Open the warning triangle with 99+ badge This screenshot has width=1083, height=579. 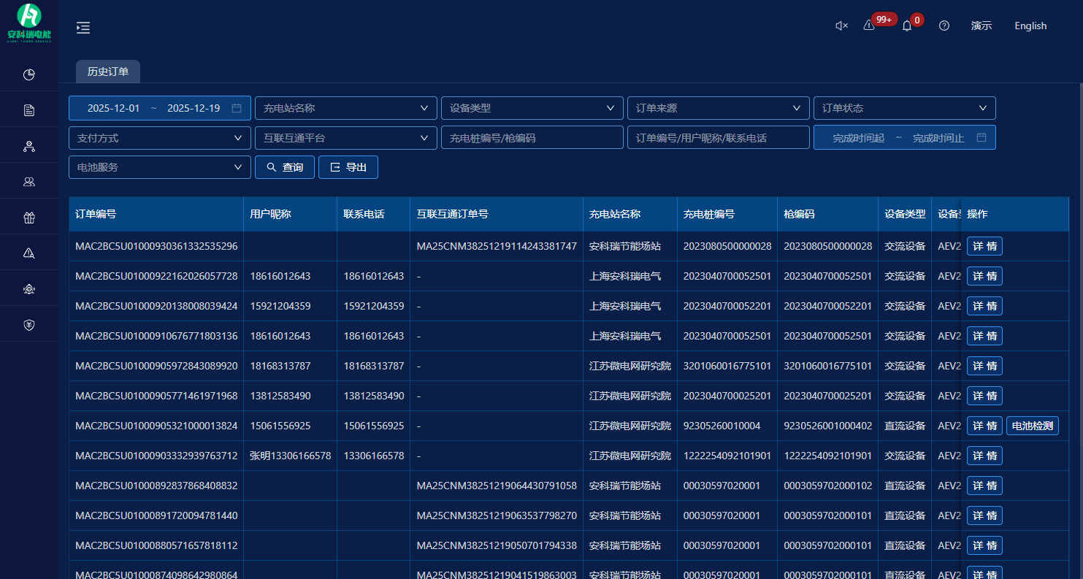tap(869, 26)
